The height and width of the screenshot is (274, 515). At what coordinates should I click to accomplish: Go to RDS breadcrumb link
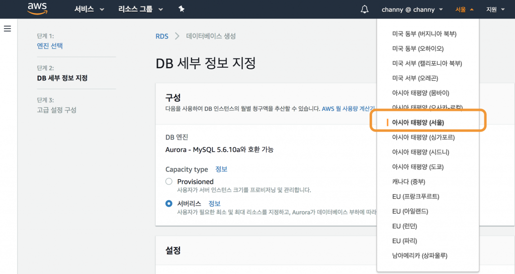click(162, 36)
